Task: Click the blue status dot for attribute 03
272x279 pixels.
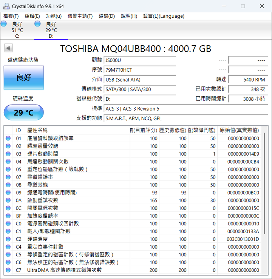Action: click(8, 154)
